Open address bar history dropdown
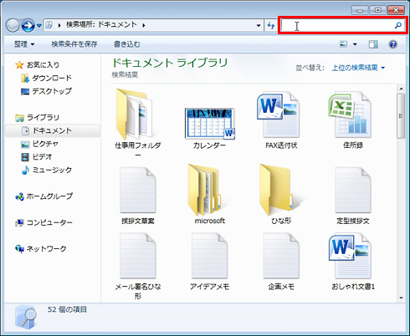 coord(259,26)
